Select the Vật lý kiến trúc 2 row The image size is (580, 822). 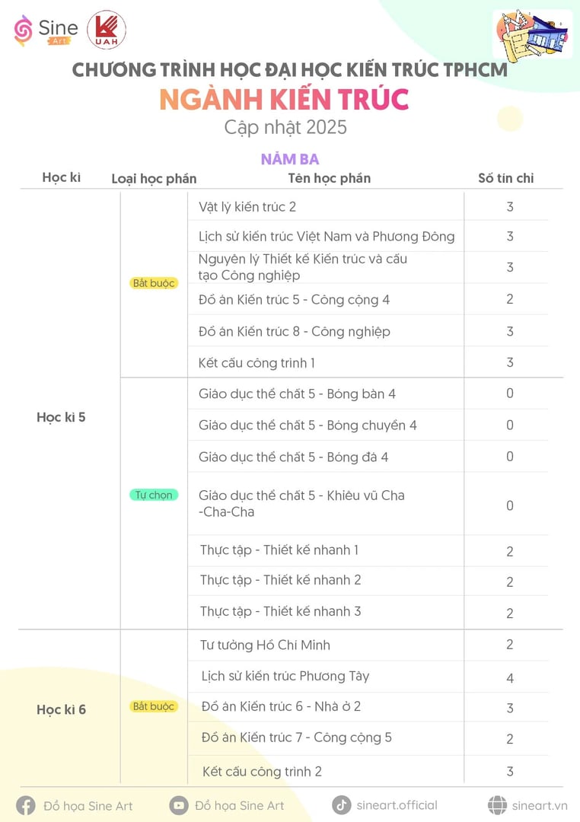(368, 206)
